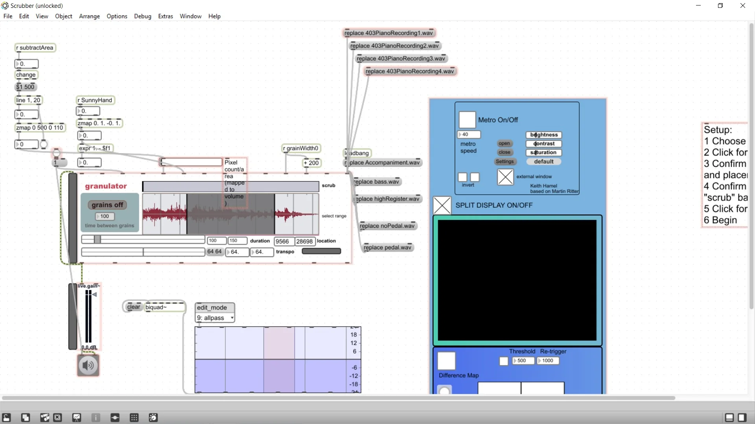755x424 pixels.
Task: Click replace pedal.wav message
Action: [x=387, y=247]
